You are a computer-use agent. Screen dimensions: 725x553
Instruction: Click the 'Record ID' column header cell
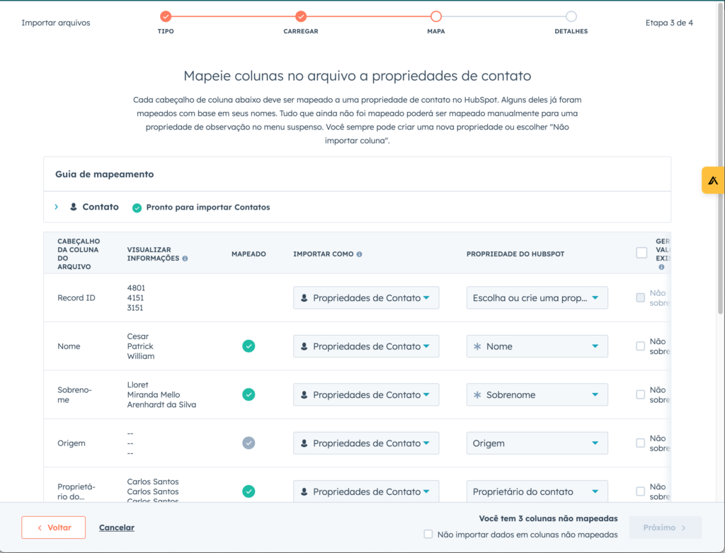76,298
